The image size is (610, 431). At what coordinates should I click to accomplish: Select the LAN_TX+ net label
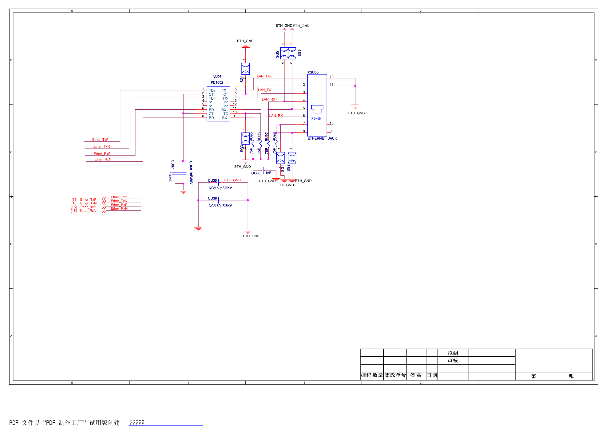click(x=264, y=76)
